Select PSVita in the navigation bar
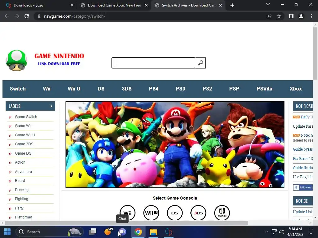The height and width of the screenshot is (238, 318). (x=265, y=89)
